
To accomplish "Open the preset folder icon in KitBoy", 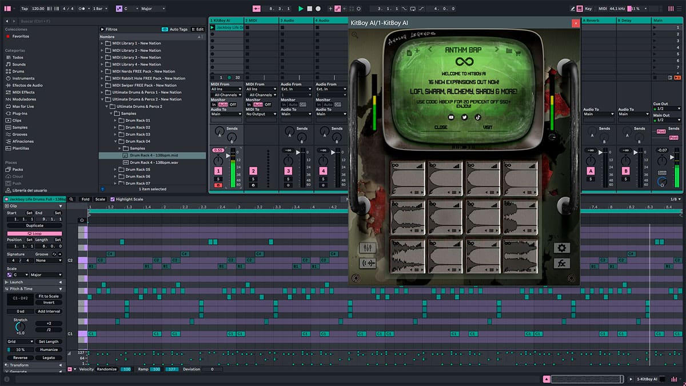I will point(509,50).
